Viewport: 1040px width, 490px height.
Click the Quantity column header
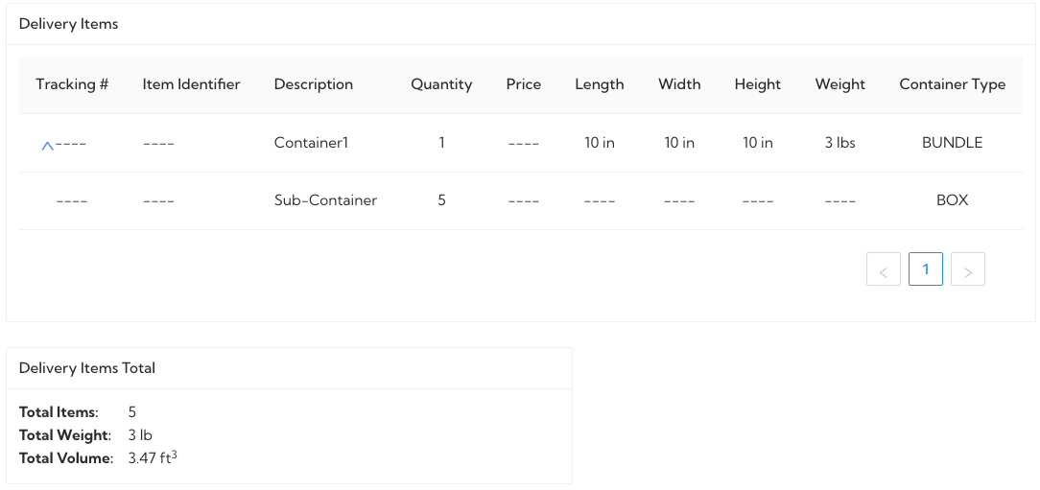(441, 84)
